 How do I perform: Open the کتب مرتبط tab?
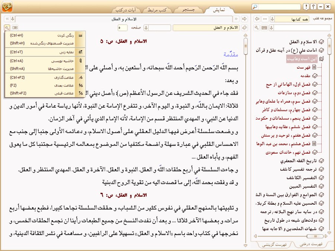coord(157,10)
